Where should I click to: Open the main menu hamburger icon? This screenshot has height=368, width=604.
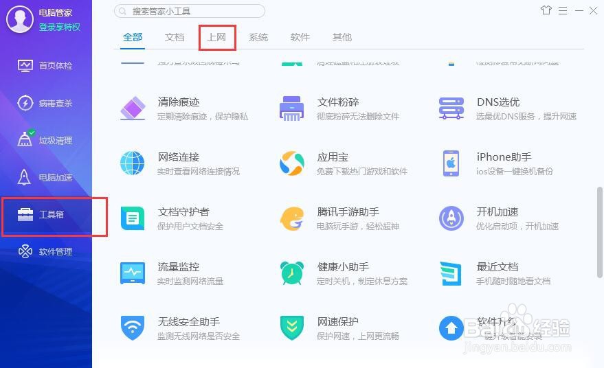[x=563, y=11]
